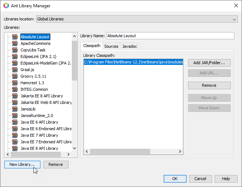Select the Absolute Layout library name
Viewport: 242px width, 187px height.
tap(35, 37)
